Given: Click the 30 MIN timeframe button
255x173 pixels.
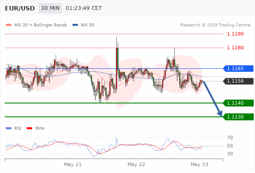Looking at the screenshot, I should point(50,8).
